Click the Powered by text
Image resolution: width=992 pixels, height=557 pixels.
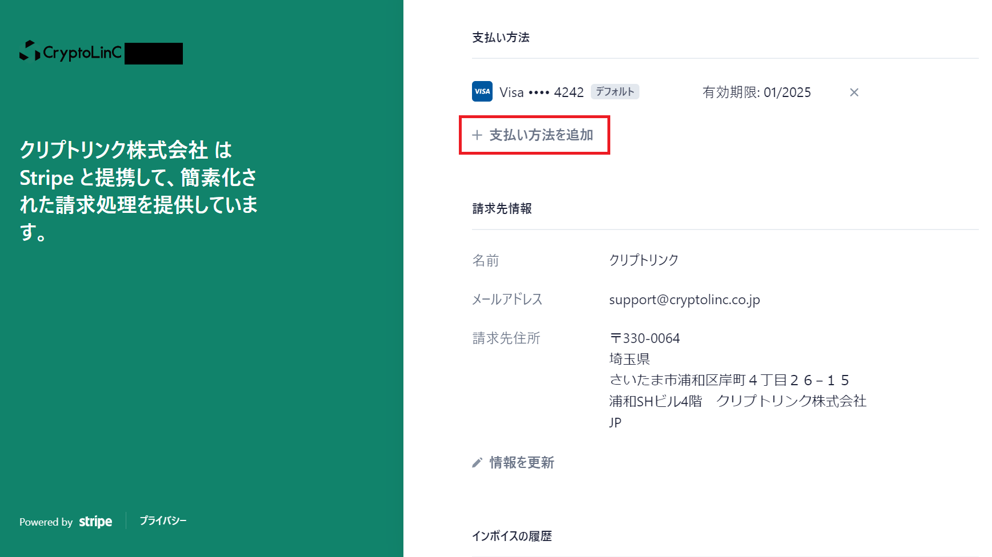(x=46, y=522)
